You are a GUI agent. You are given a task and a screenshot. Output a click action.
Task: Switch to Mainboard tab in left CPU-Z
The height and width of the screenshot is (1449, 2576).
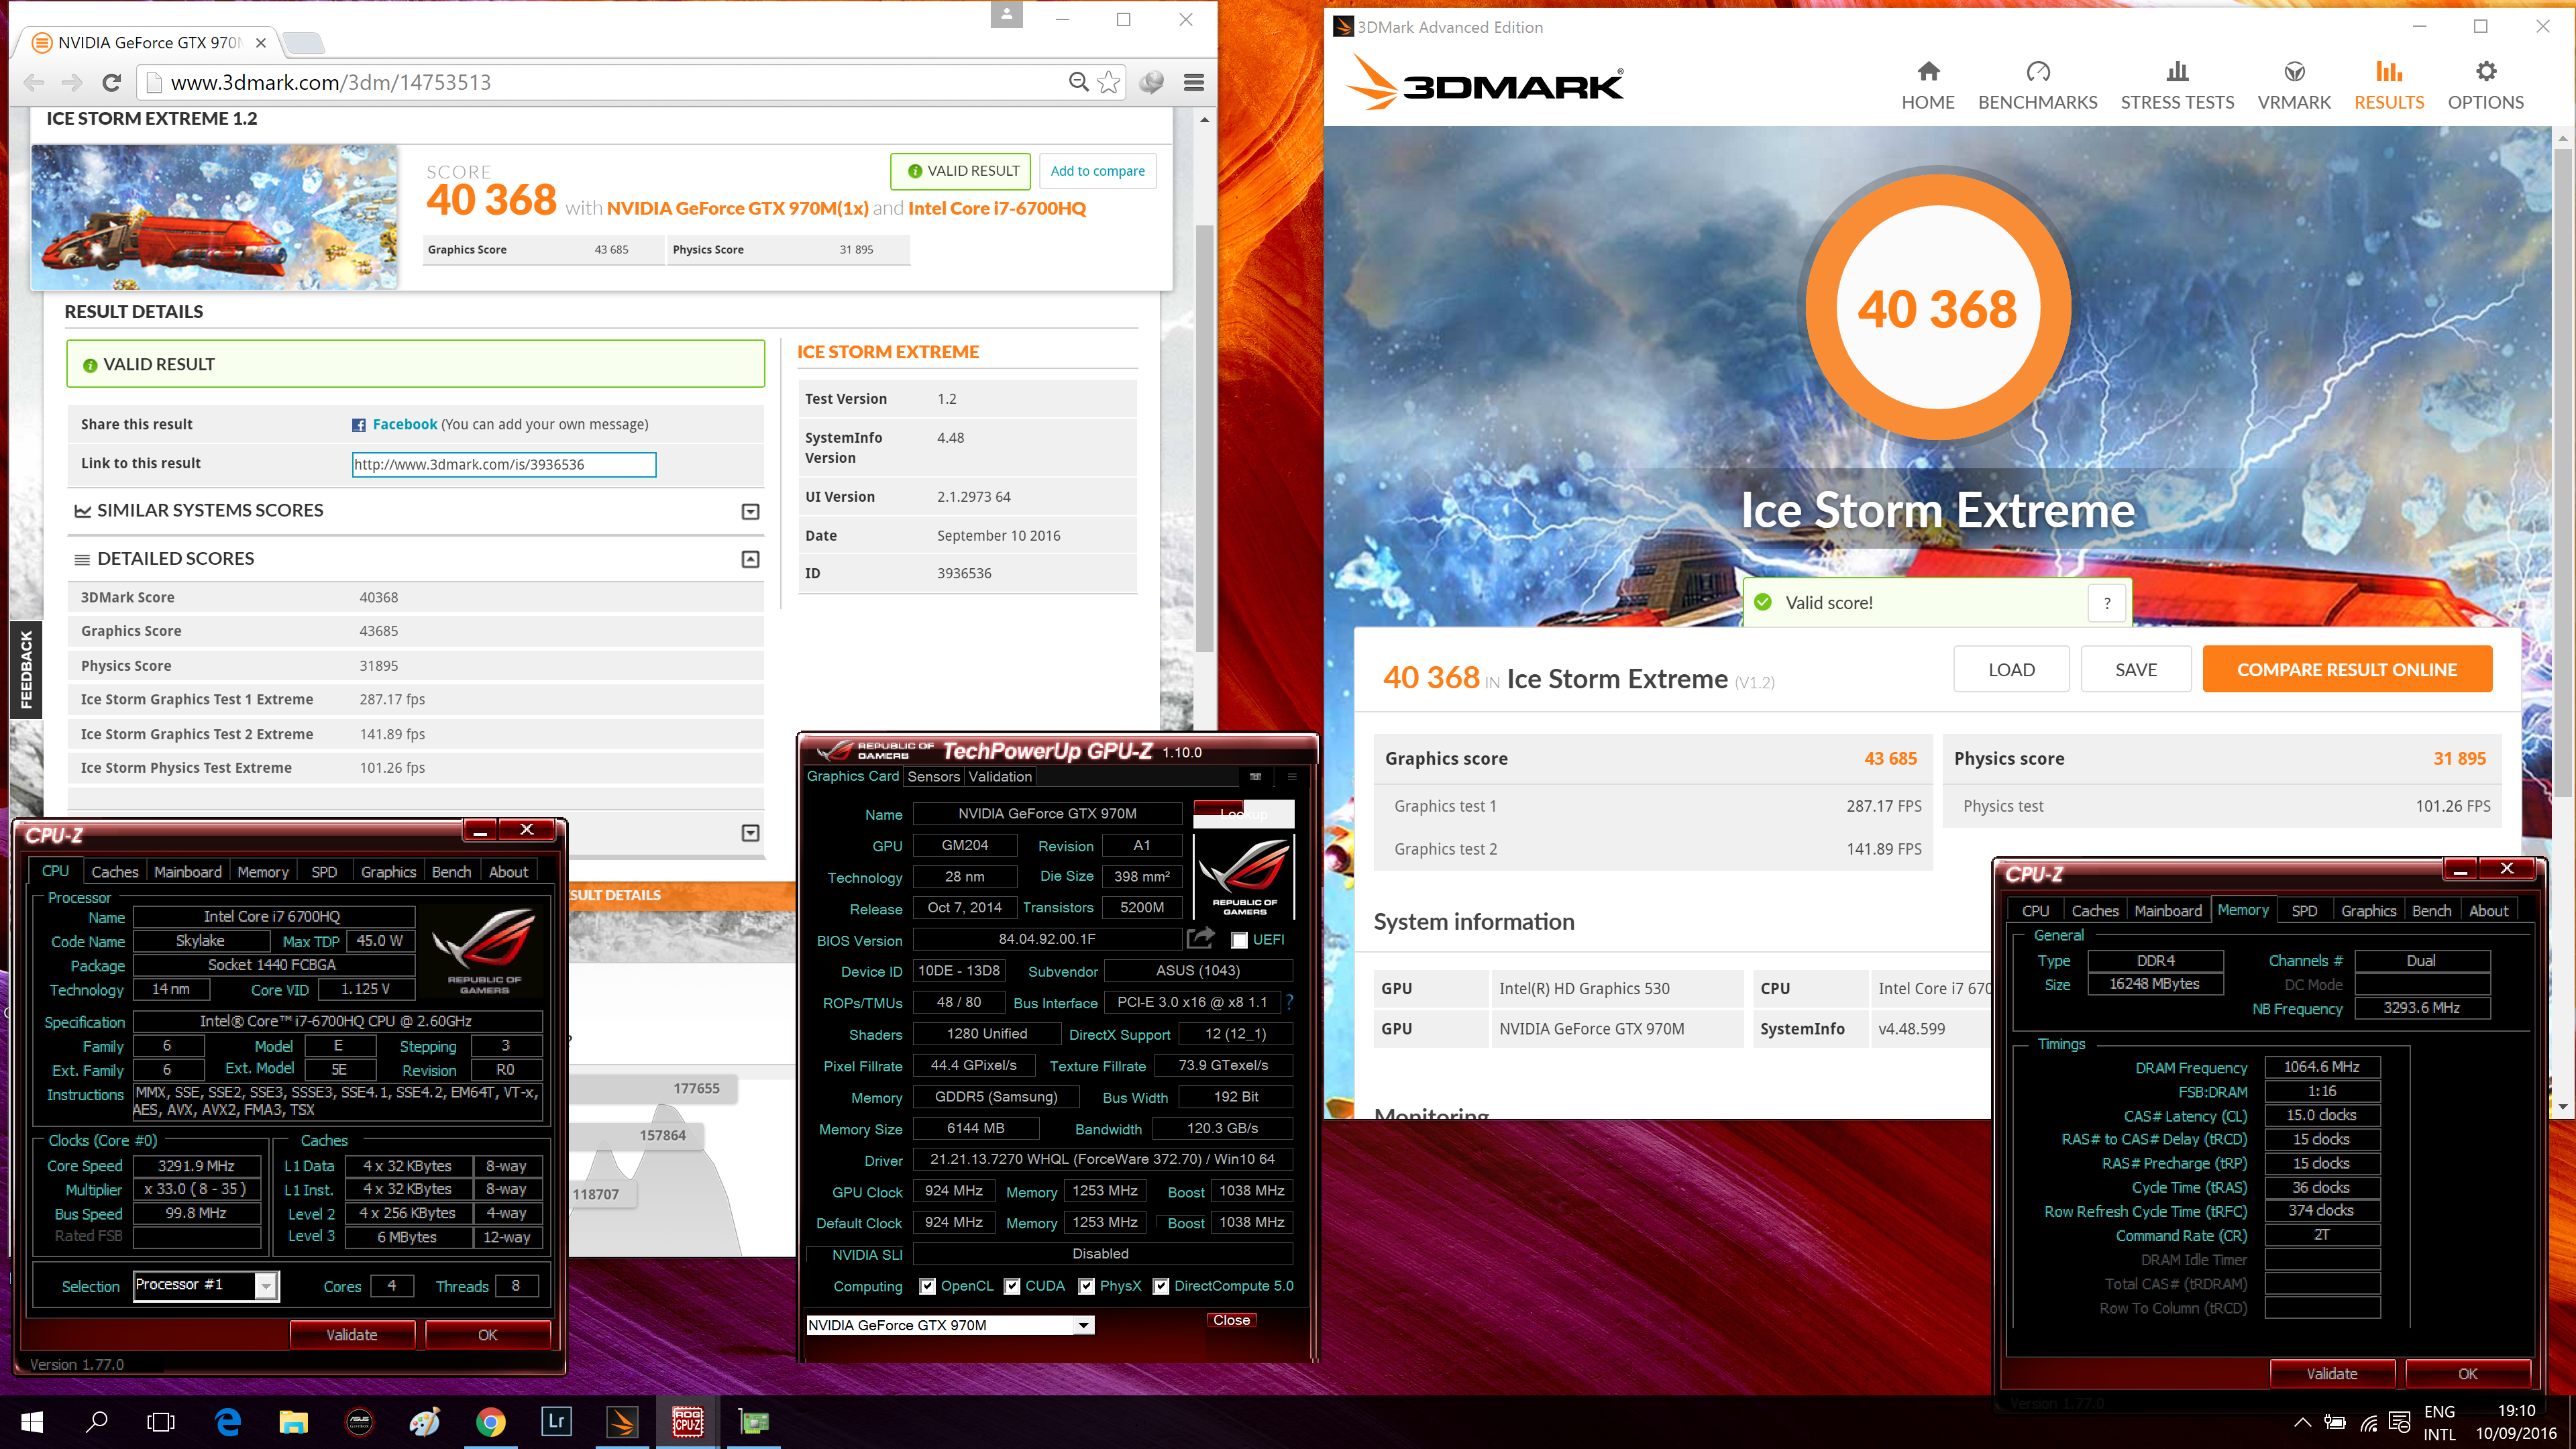point(188,872)
